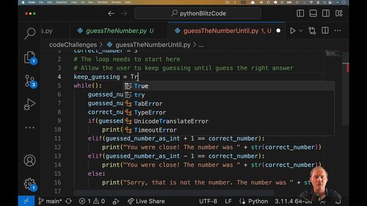Image resolution: width=367 pixels, height=206 pixels.
Task: Open the Explorer view with one badge
Action: tap(30, 57)
